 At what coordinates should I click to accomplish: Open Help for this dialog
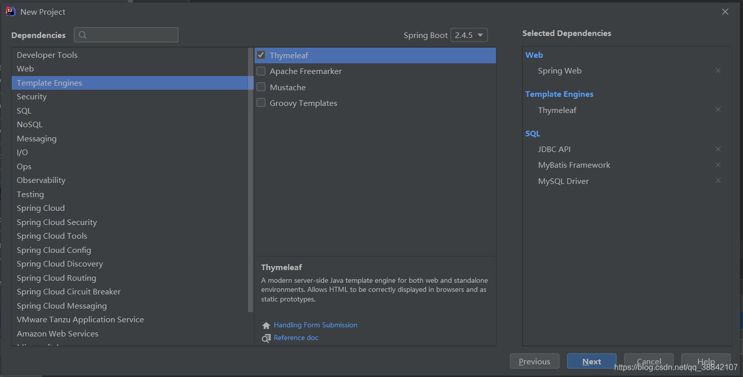[706, 361]
